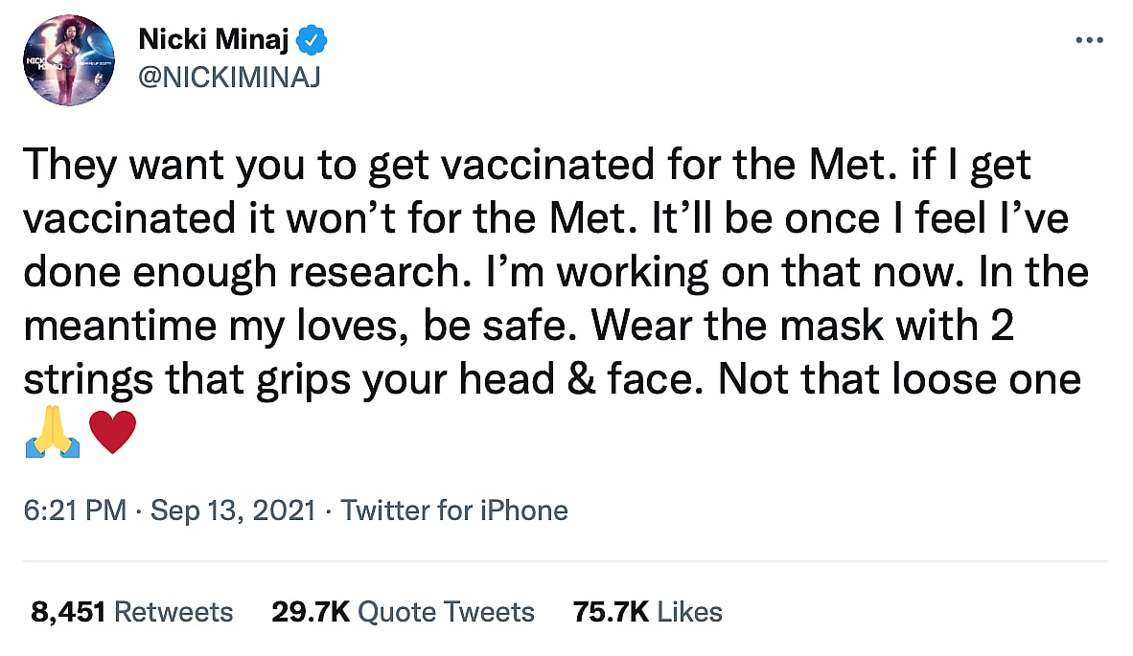The image size is (1133, 656).
Task: Click the 29.7K quote count number
Action: point(311,612)
